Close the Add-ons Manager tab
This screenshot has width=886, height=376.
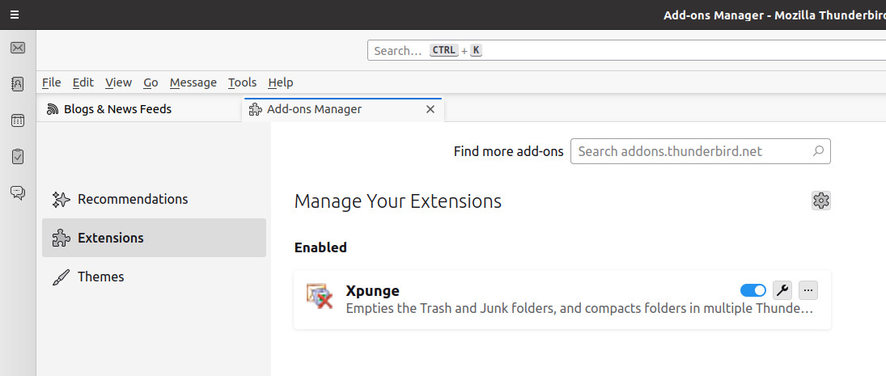[x=430, y=109]
